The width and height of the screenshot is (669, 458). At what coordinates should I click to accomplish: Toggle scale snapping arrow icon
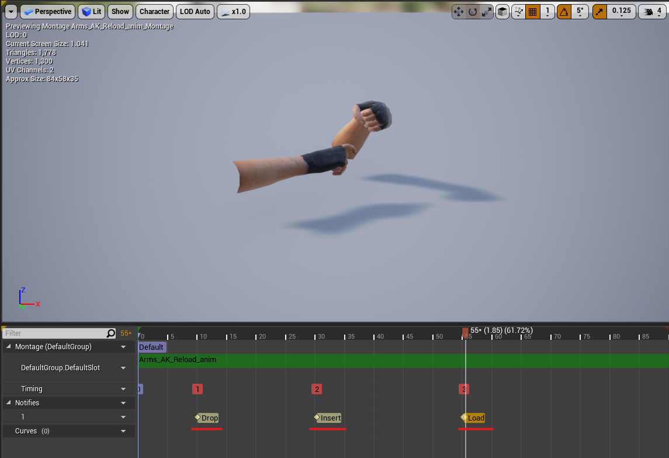pyautogui.click(x=599, y=12)
